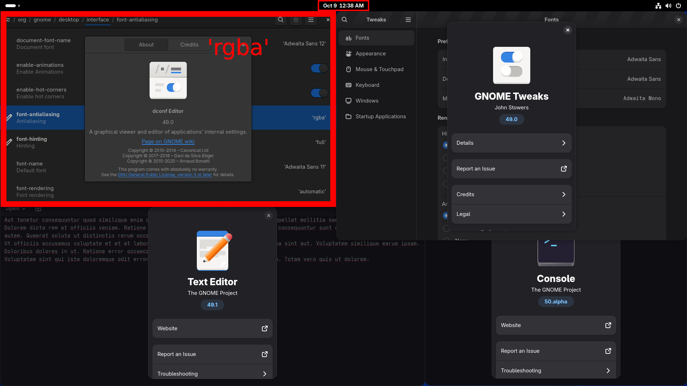Open the volume icon in the top bar
The image size is (687, 386).
[668, 6]
